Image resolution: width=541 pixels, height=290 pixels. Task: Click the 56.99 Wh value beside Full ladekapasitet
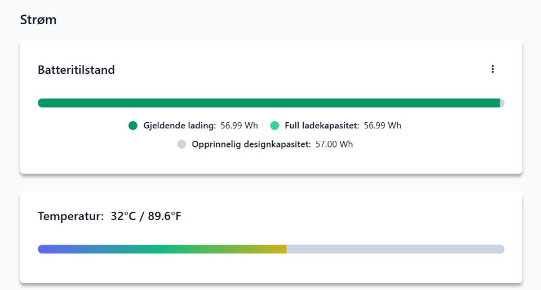[x=383, y=126]
